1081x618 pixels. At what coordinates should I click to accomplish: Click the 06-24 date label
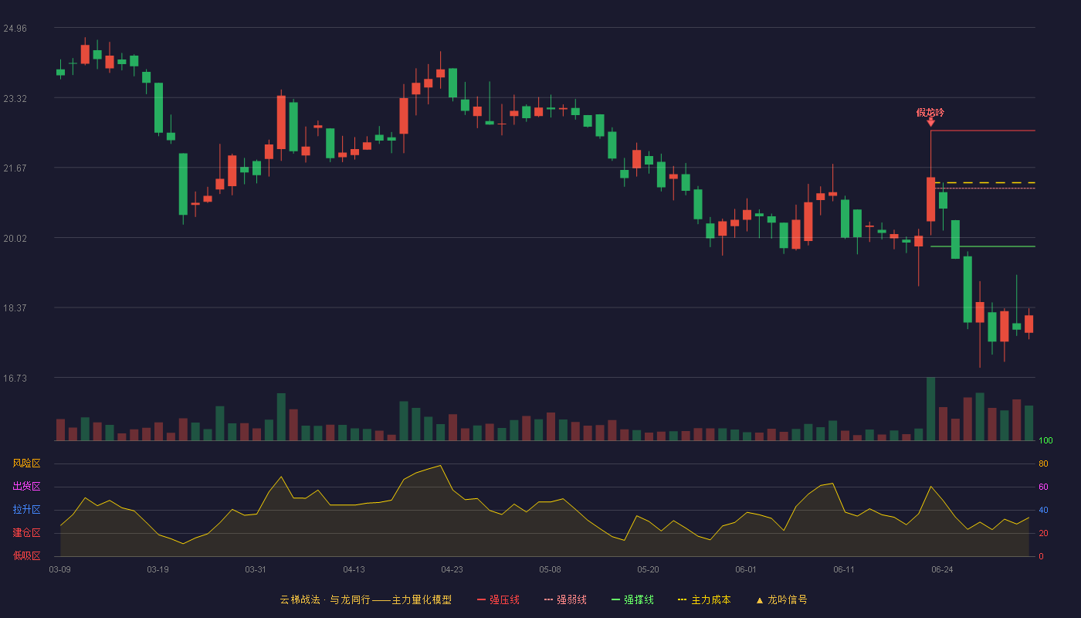click(942, 569)
